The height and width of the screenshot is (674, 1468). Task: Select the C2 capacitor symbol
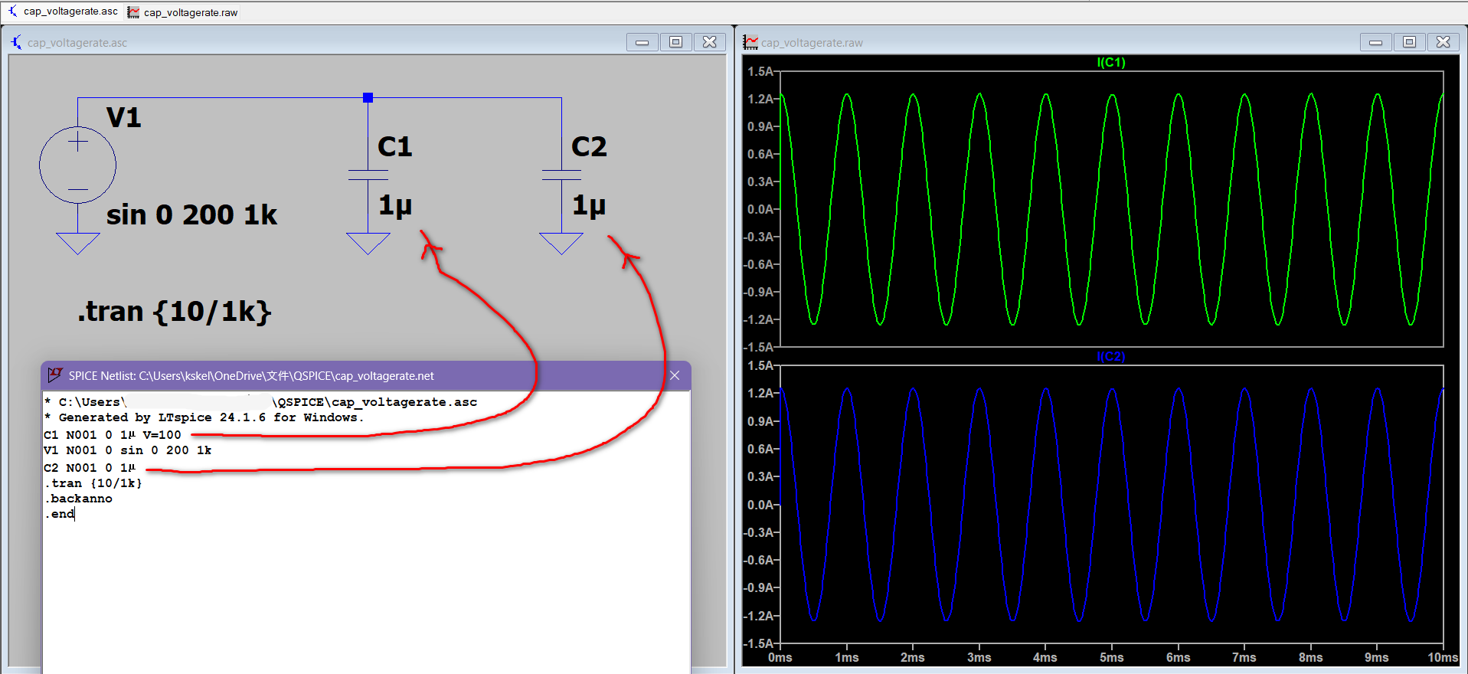[561, 175]
